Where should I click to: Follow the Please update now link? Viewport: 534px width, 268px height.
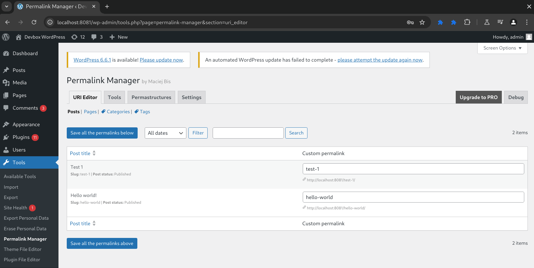click(x=161, y=60)
